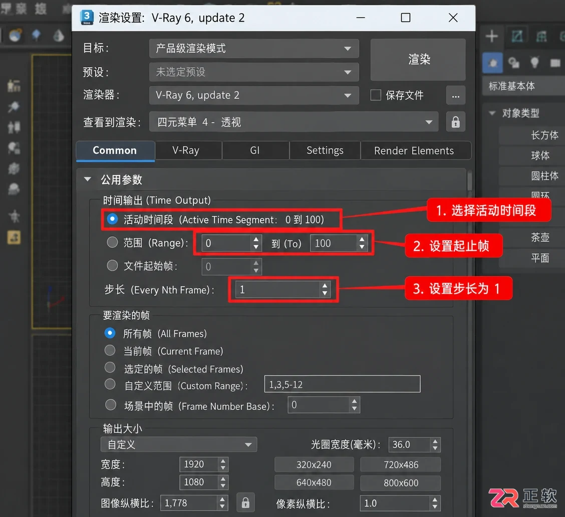Click the 宽度 width spinner arrows
565x517 pixels.
pyautogui.click(x=223, y=464)
